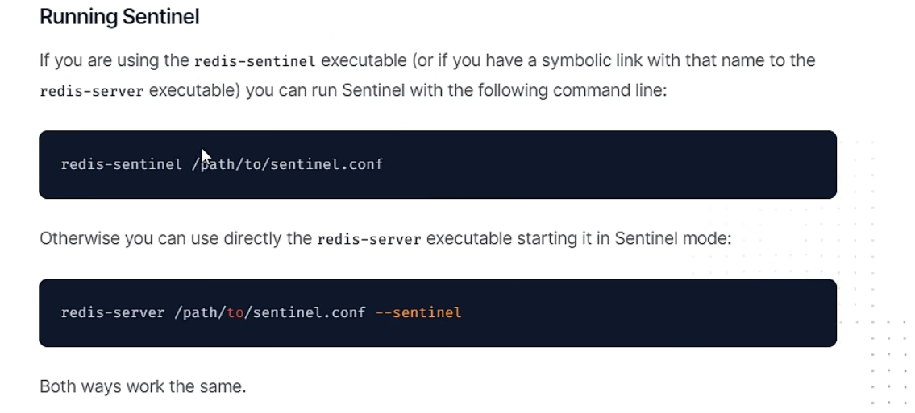
Task: Click the redis-sentinel command in first code block
Action: (122, 164)
